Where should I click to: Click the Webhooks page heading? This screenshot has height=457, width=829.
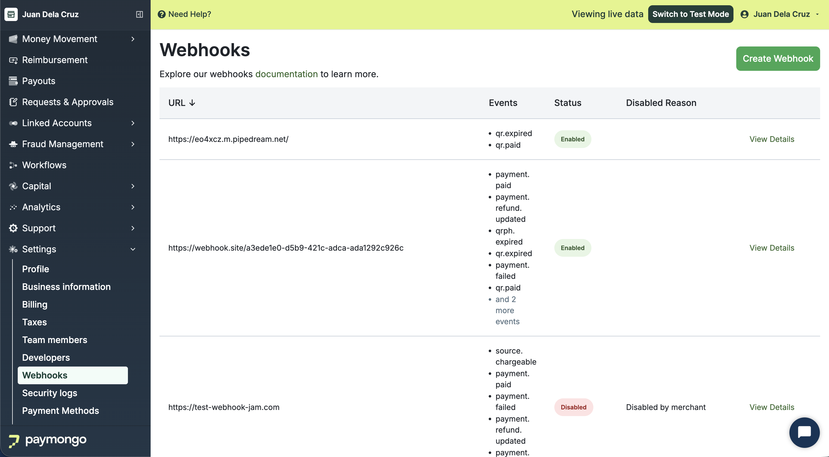205,50
